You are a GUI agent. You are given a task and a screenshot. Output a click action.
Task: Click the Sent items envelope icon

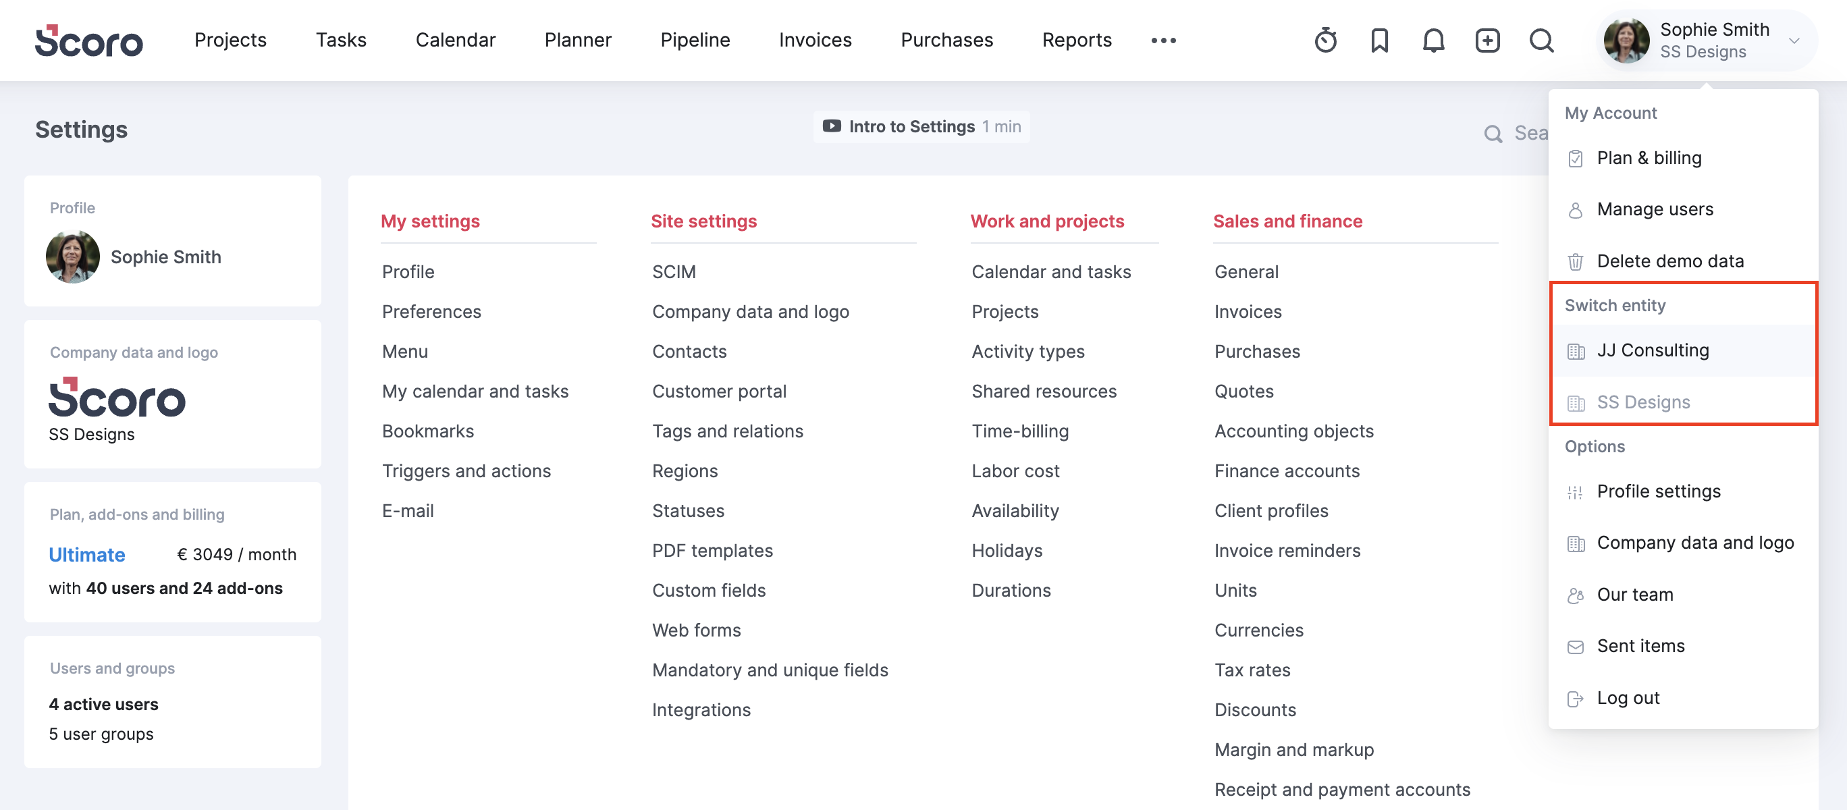(x=1575, y=647)
